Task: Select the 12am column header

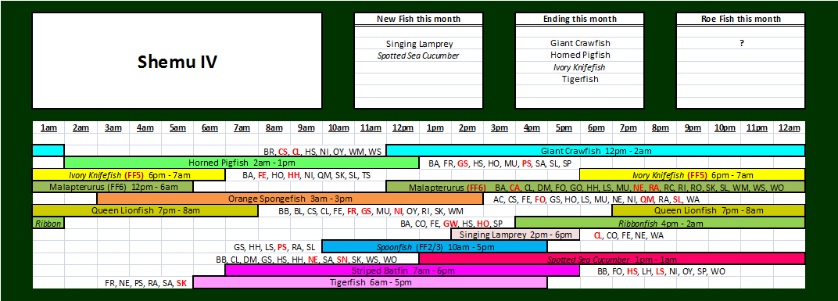Action: click(x=789, y=127)
